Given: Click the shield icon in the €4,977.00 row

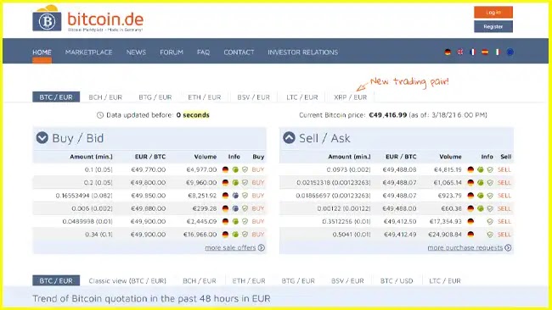Looking at the screenshot, I should coord(245,169).
